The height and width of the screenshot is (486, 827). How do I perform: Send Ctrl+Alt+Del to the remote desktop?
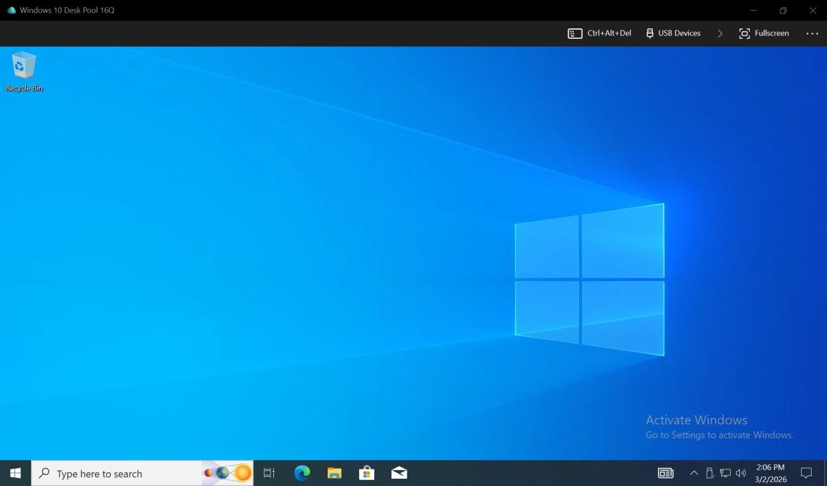point(599,33)
